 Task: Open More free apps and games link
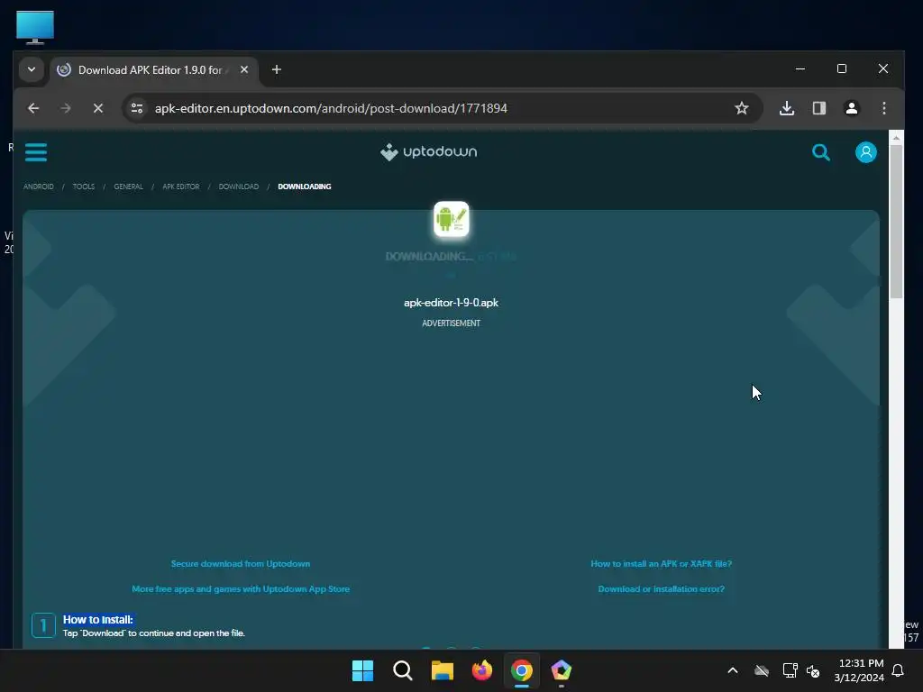[x=240, y=589]
